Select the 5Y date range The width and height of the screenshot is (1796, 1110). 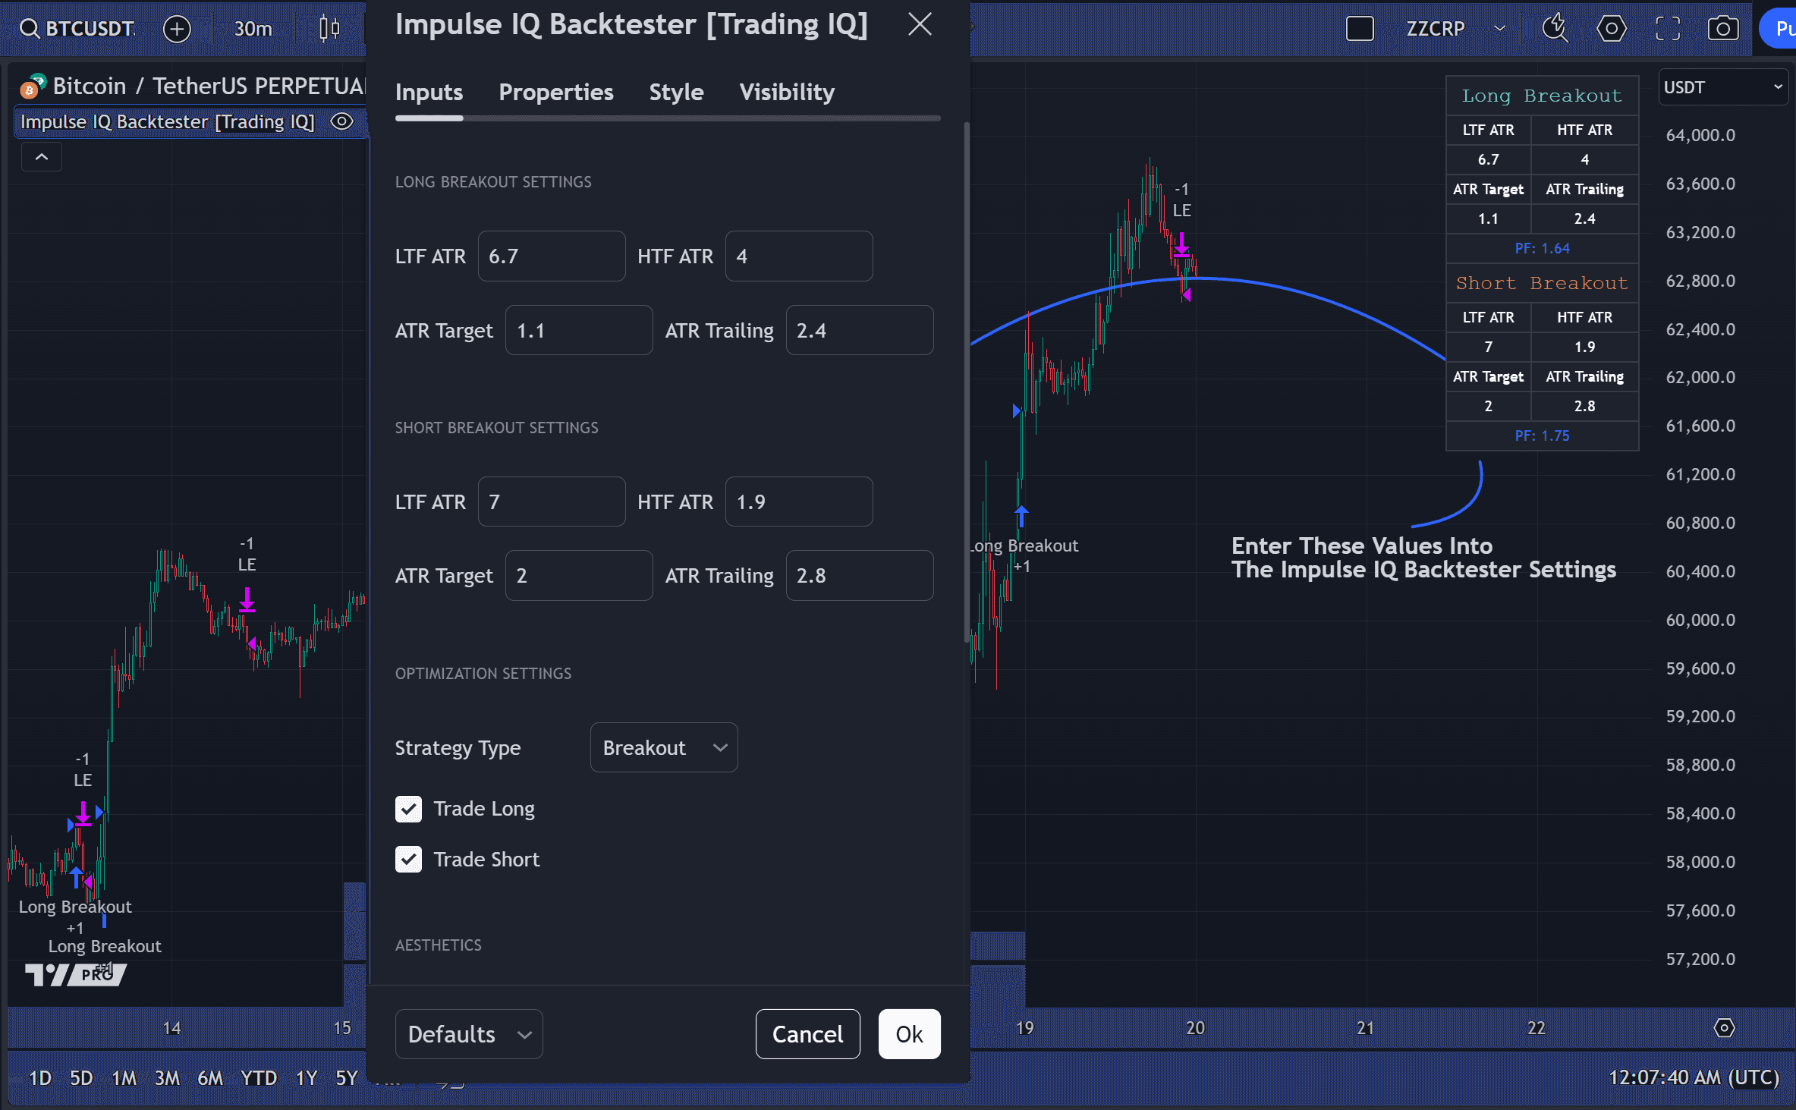pyautogui.click(x=346, y=1077)
